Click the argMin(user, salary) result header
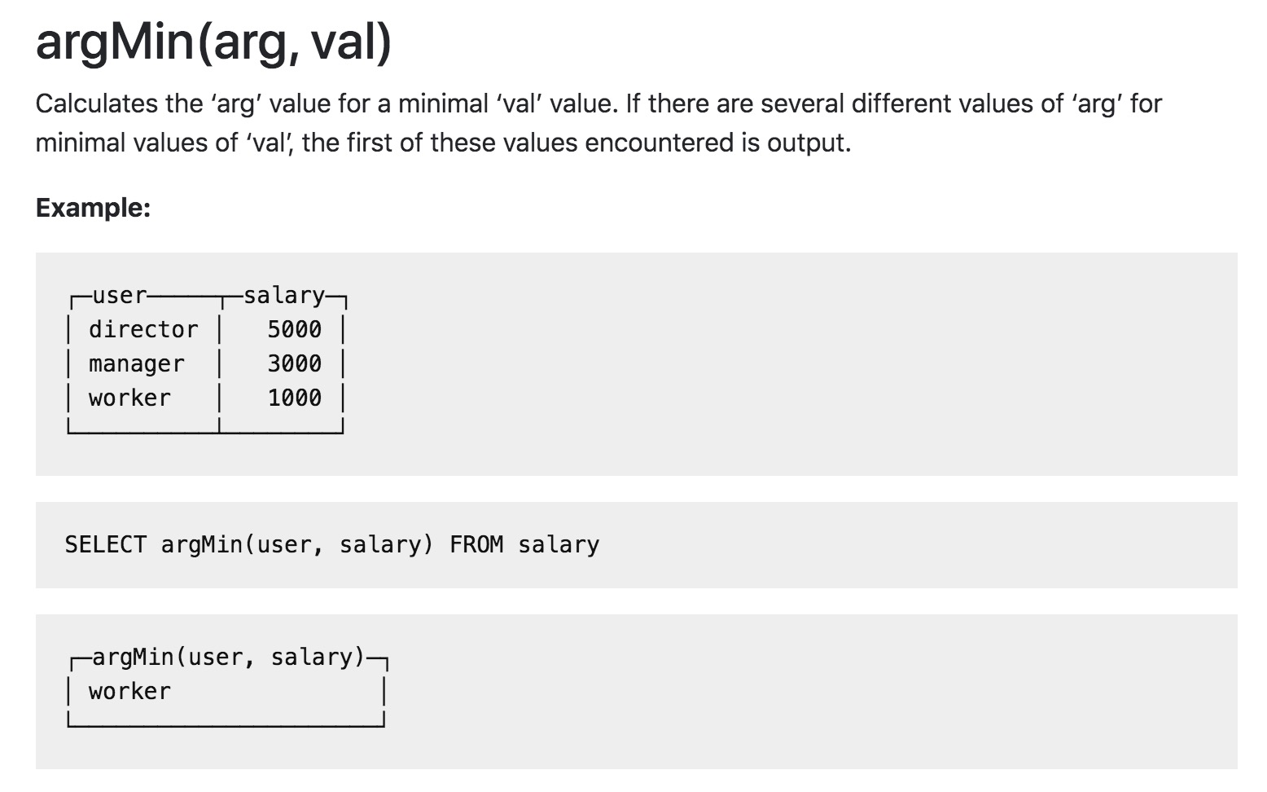This screenshot has height=792, width=1267. click(x=229, y=657)
